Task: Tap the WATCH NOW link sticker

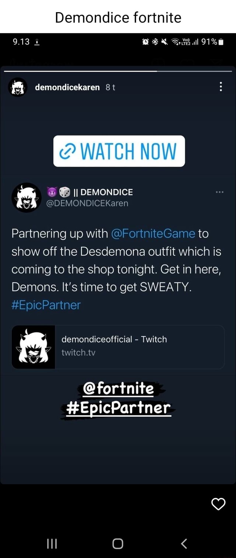Action: coord(119,151)
